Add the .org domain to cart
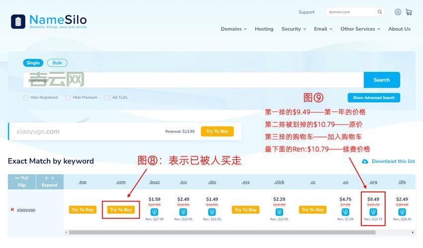423x248 pixels. 373,212
